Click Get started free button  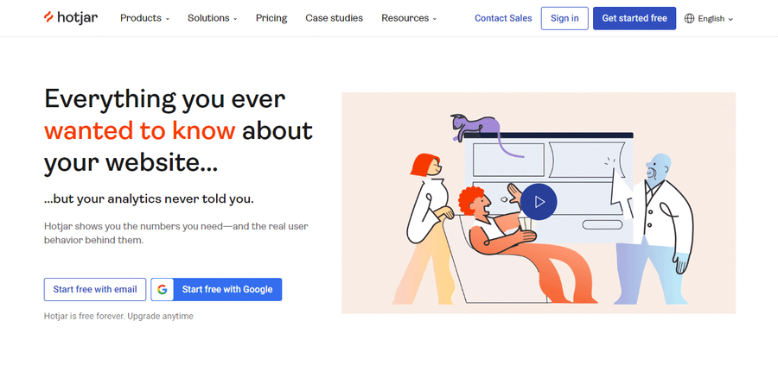point(635,18)
